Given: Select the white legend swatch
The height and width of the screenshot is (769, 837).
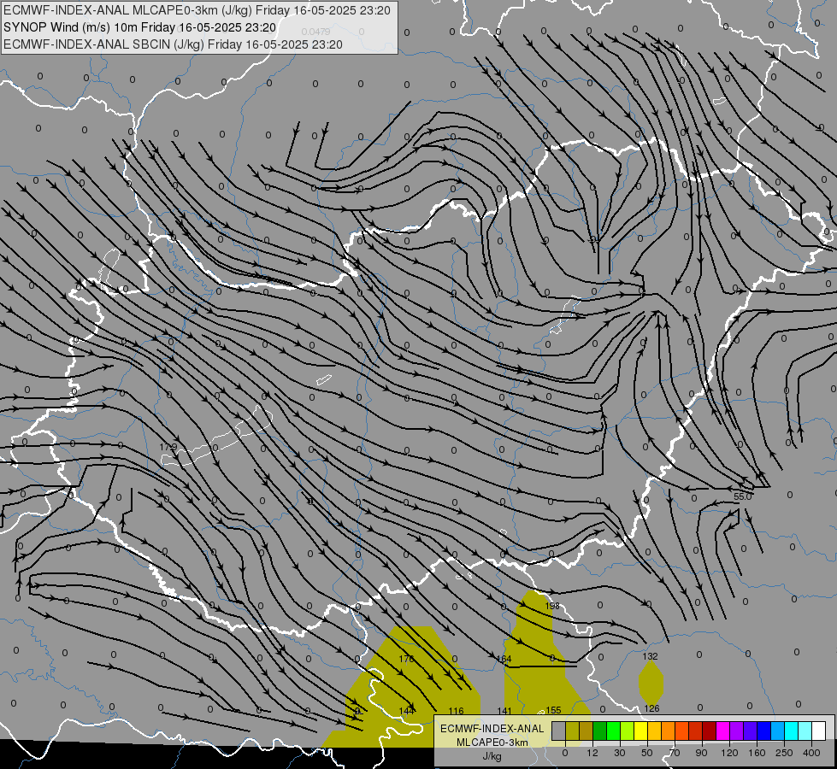Looking at the screenshot, I should point(819,731).
